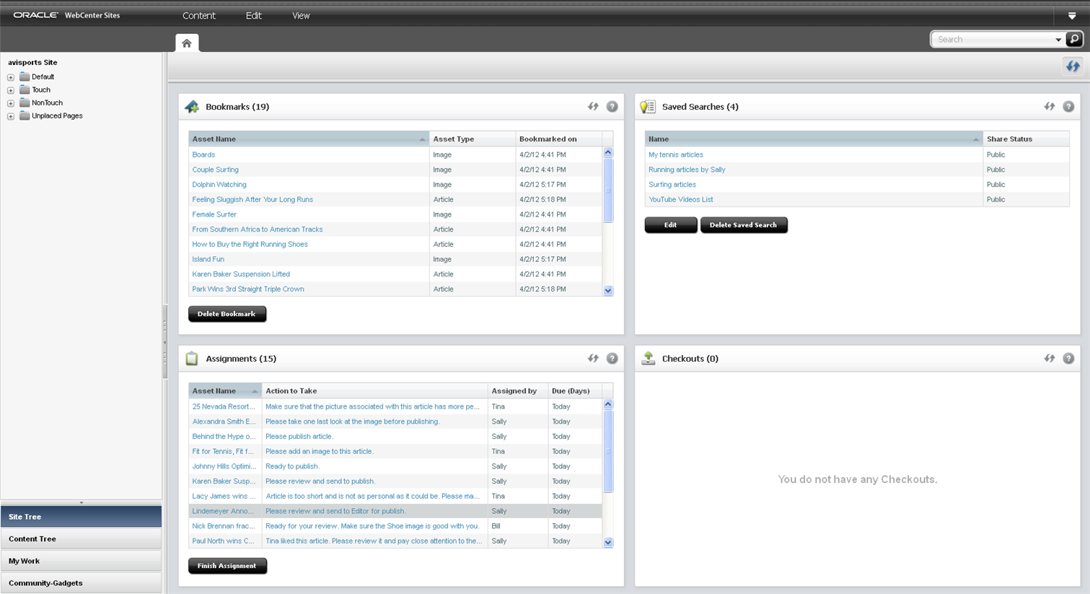Open the View menu
1090x594 pixels.
click(301, 15)
